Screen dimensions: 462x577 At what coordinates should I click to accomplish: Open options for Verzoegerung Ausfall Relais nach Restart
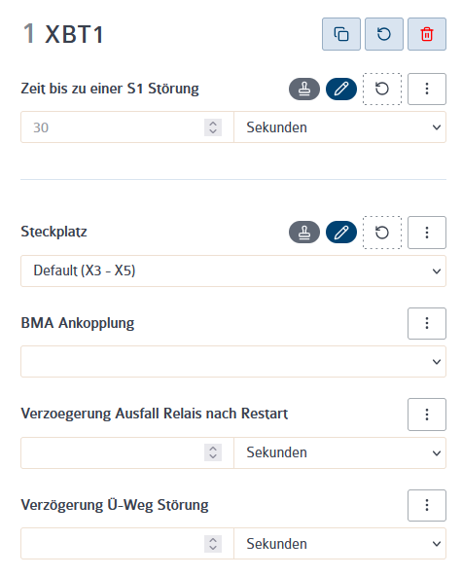(427, 415)
